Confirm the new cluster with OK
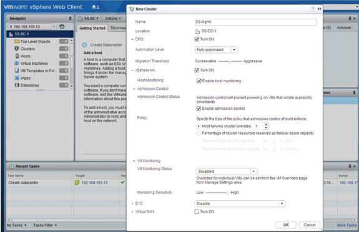Image resolution: width=359 pixels, height=232 pixels. tap(286, 225)
